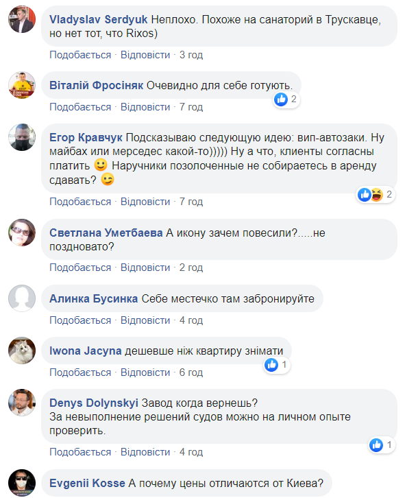Open Iwona Jacyna's cat avatar
This screenshot has width=418, height=498.
22,351
